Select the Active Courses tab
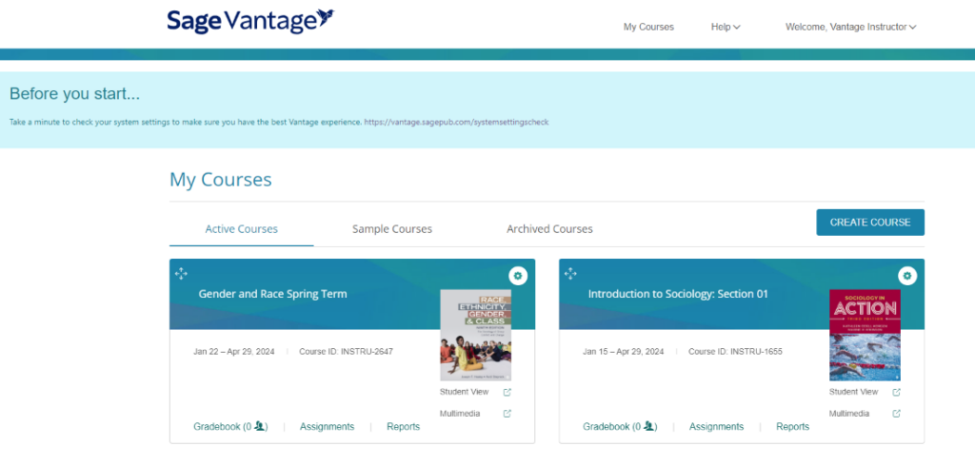Image resolution: width=975 pixels, height=466 pixels. click(241, 229)
